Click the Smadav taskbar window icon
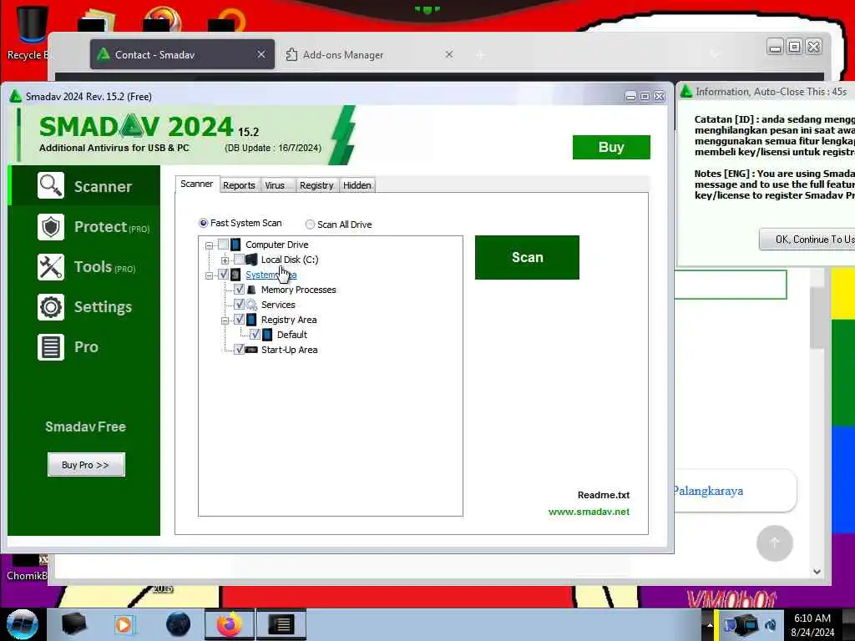Image resolution: width=855 pixels, height=641 pixels. (x=281, y=624)
